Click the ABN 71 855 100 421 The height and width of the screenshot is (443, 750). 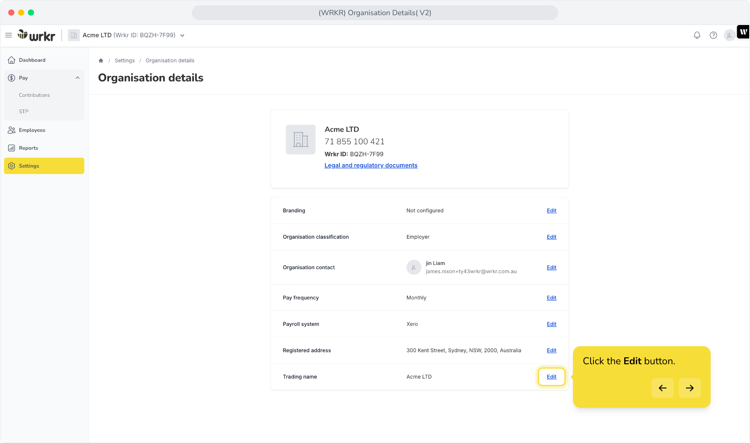pos(355,142)
